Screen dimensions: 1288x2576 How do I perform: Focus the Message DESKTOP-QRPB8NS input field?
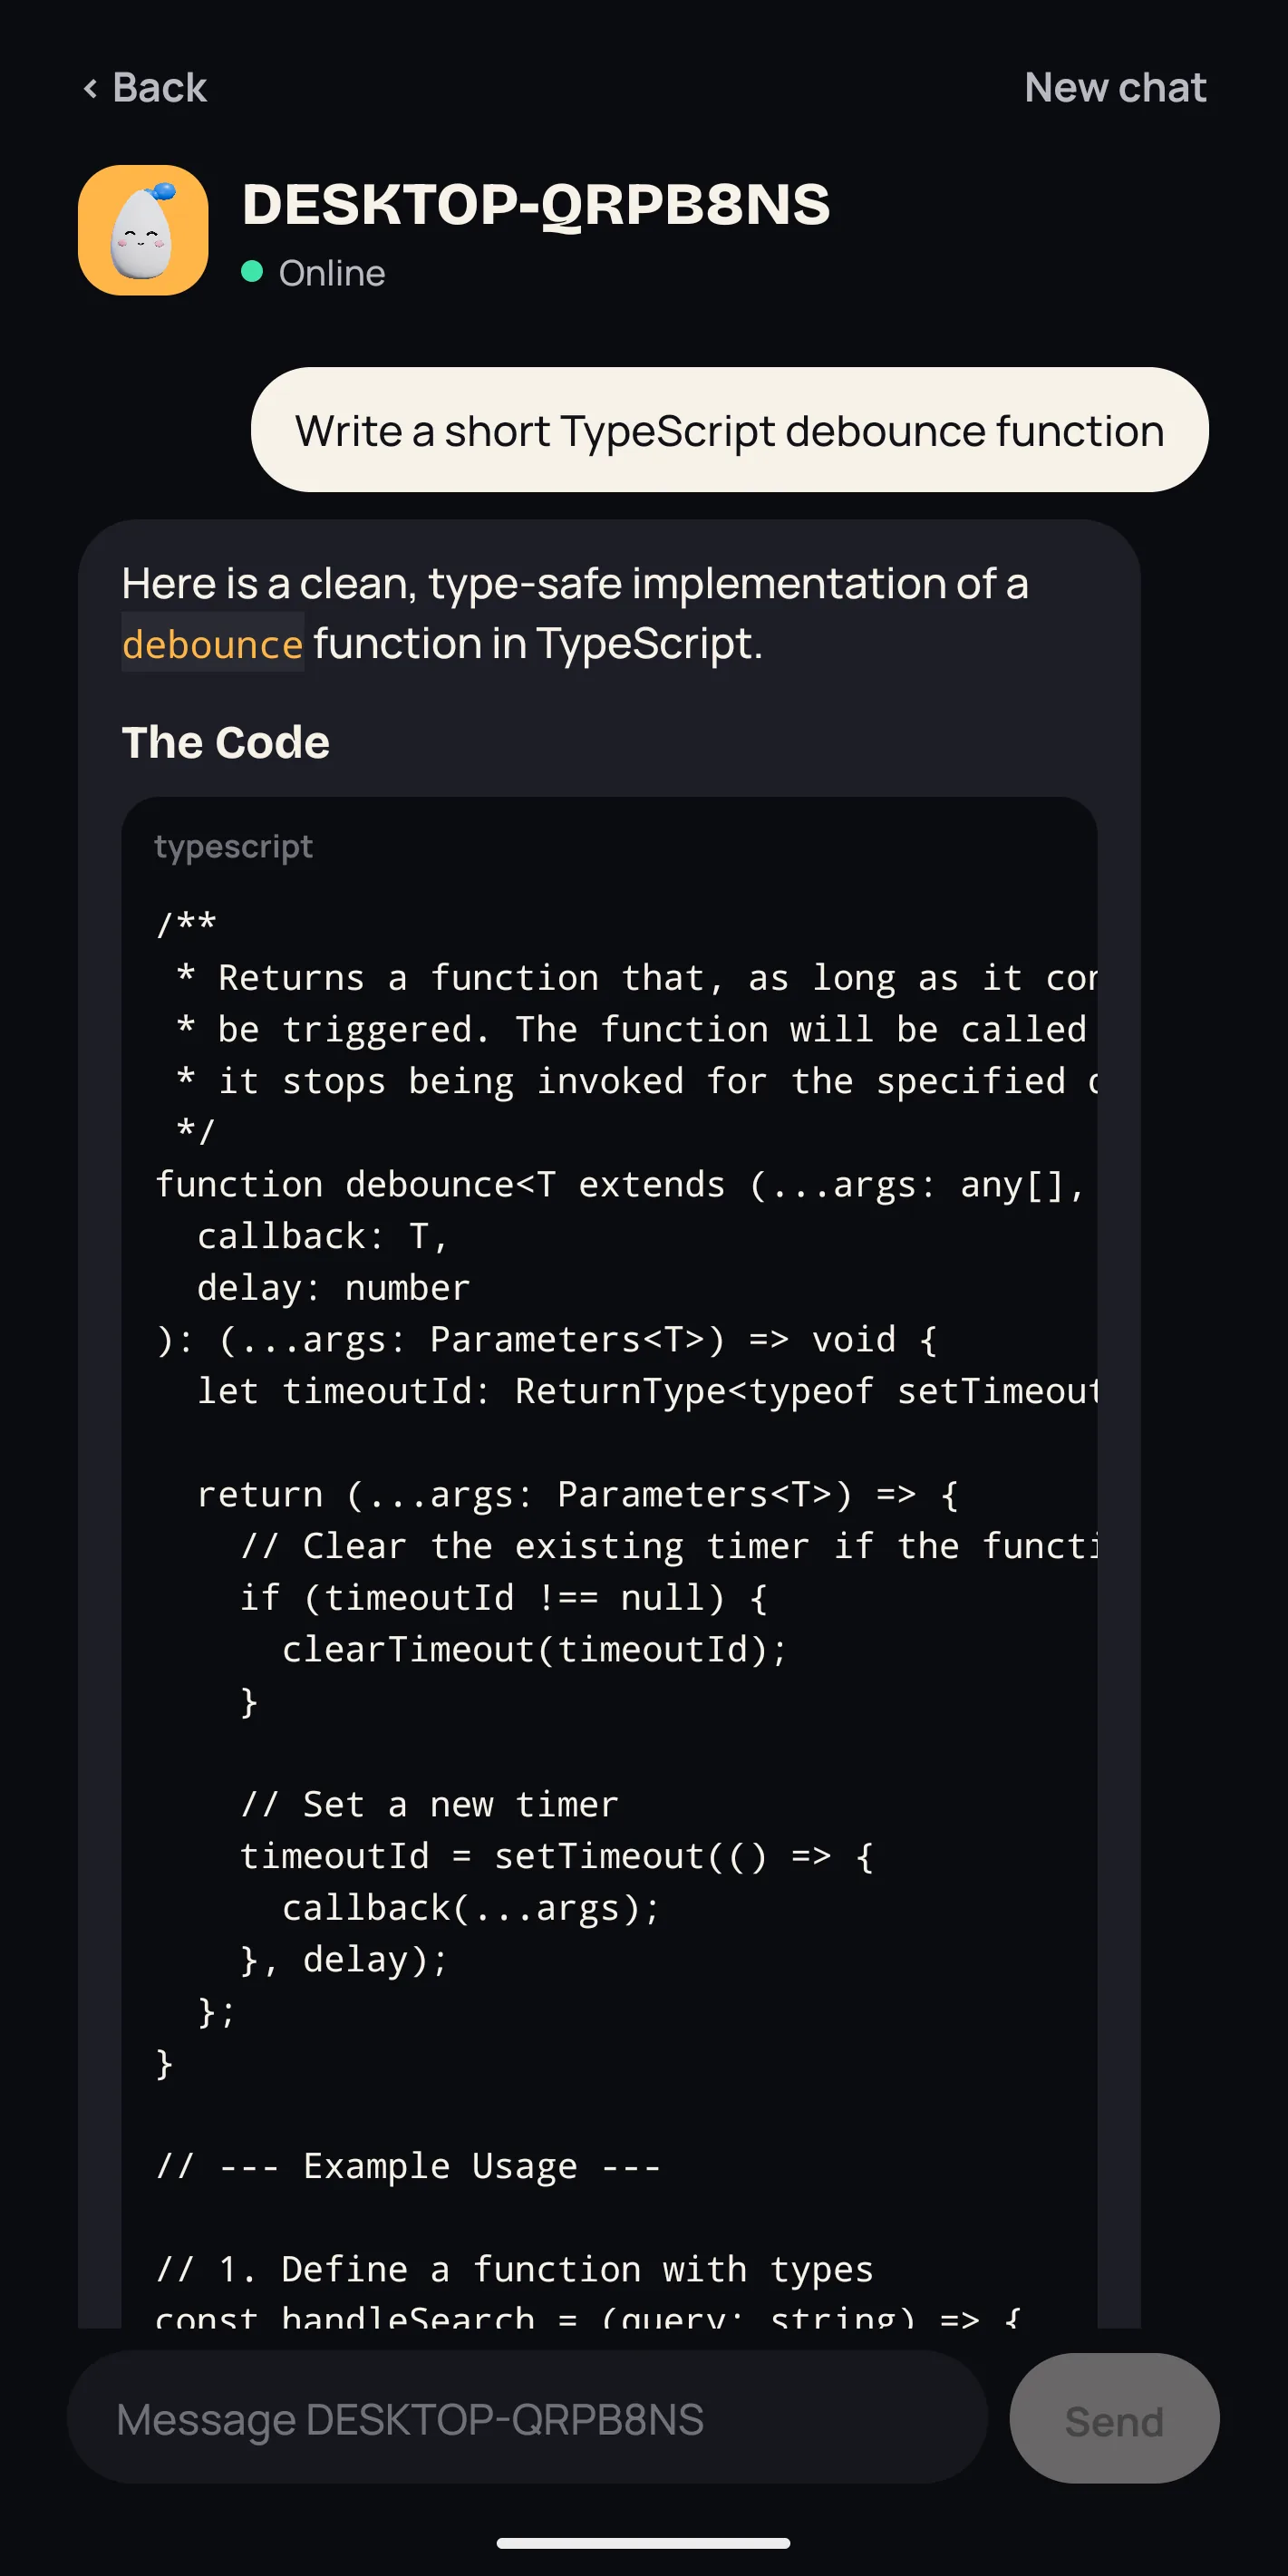pyautogui.click(x=527, y=2418)
